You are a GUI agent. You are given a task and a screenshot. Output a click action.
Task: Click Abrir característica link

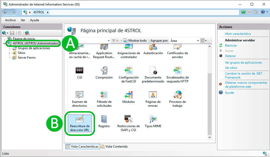238,34
